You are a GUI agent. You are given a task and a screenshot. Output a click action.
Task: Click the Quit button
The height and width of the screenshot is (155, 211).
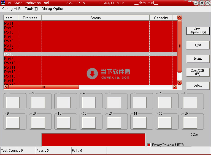198,45
